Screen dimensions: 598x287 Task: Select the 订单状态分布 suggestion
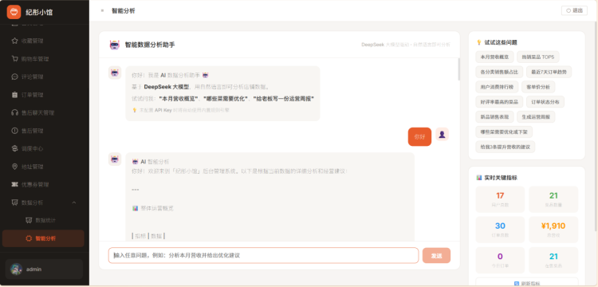point(545,102)
